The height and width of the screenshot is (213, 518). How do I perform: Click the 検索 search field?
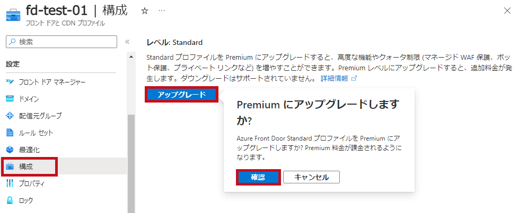pyautogui.click(x=62, y=42)
